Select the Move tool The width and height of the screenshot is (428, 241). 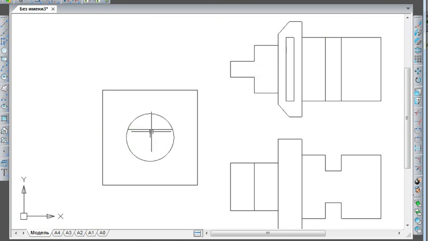418,71
